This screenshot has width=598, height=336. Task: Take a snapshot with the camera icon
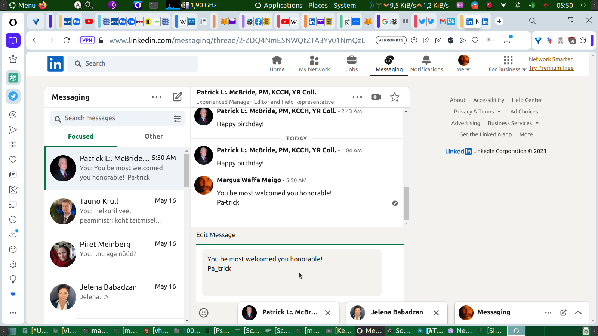point(438,40)
